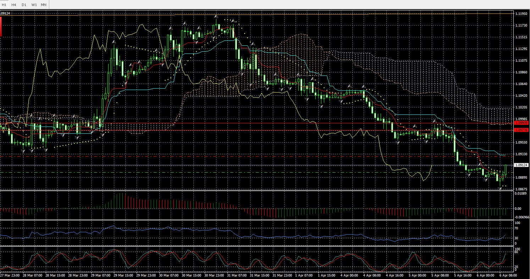Click the red 1.09909 price level label

coord(521,123)
